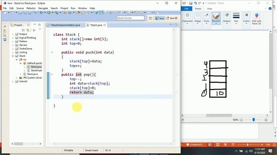Click the Save icon in Eclipse toolbar

point(20,12)
